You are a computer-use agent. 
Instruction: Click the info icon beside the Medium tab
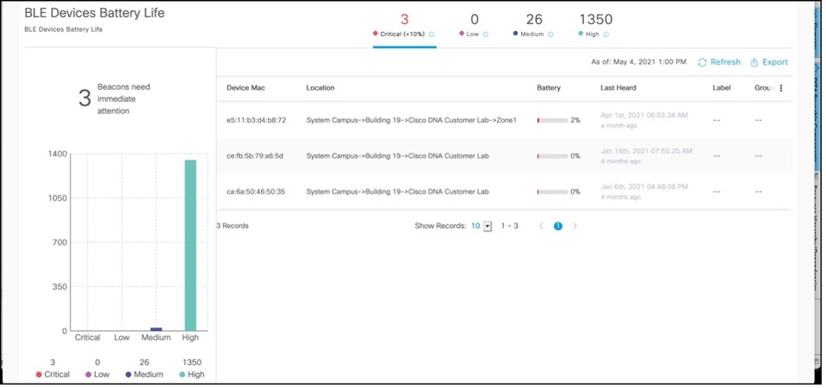pos(550,35)
